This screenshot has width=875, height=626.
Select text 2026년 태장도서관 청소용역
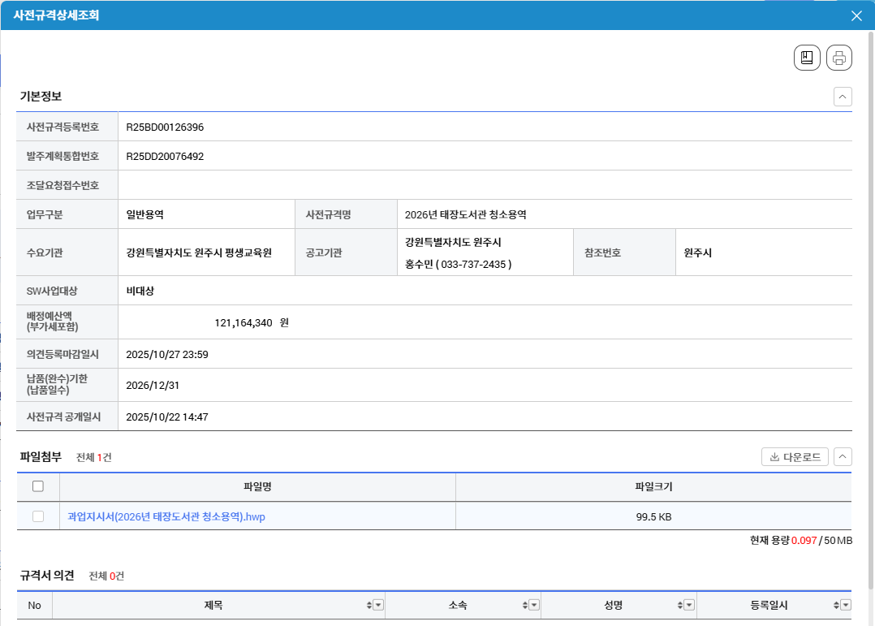point(465,214)
